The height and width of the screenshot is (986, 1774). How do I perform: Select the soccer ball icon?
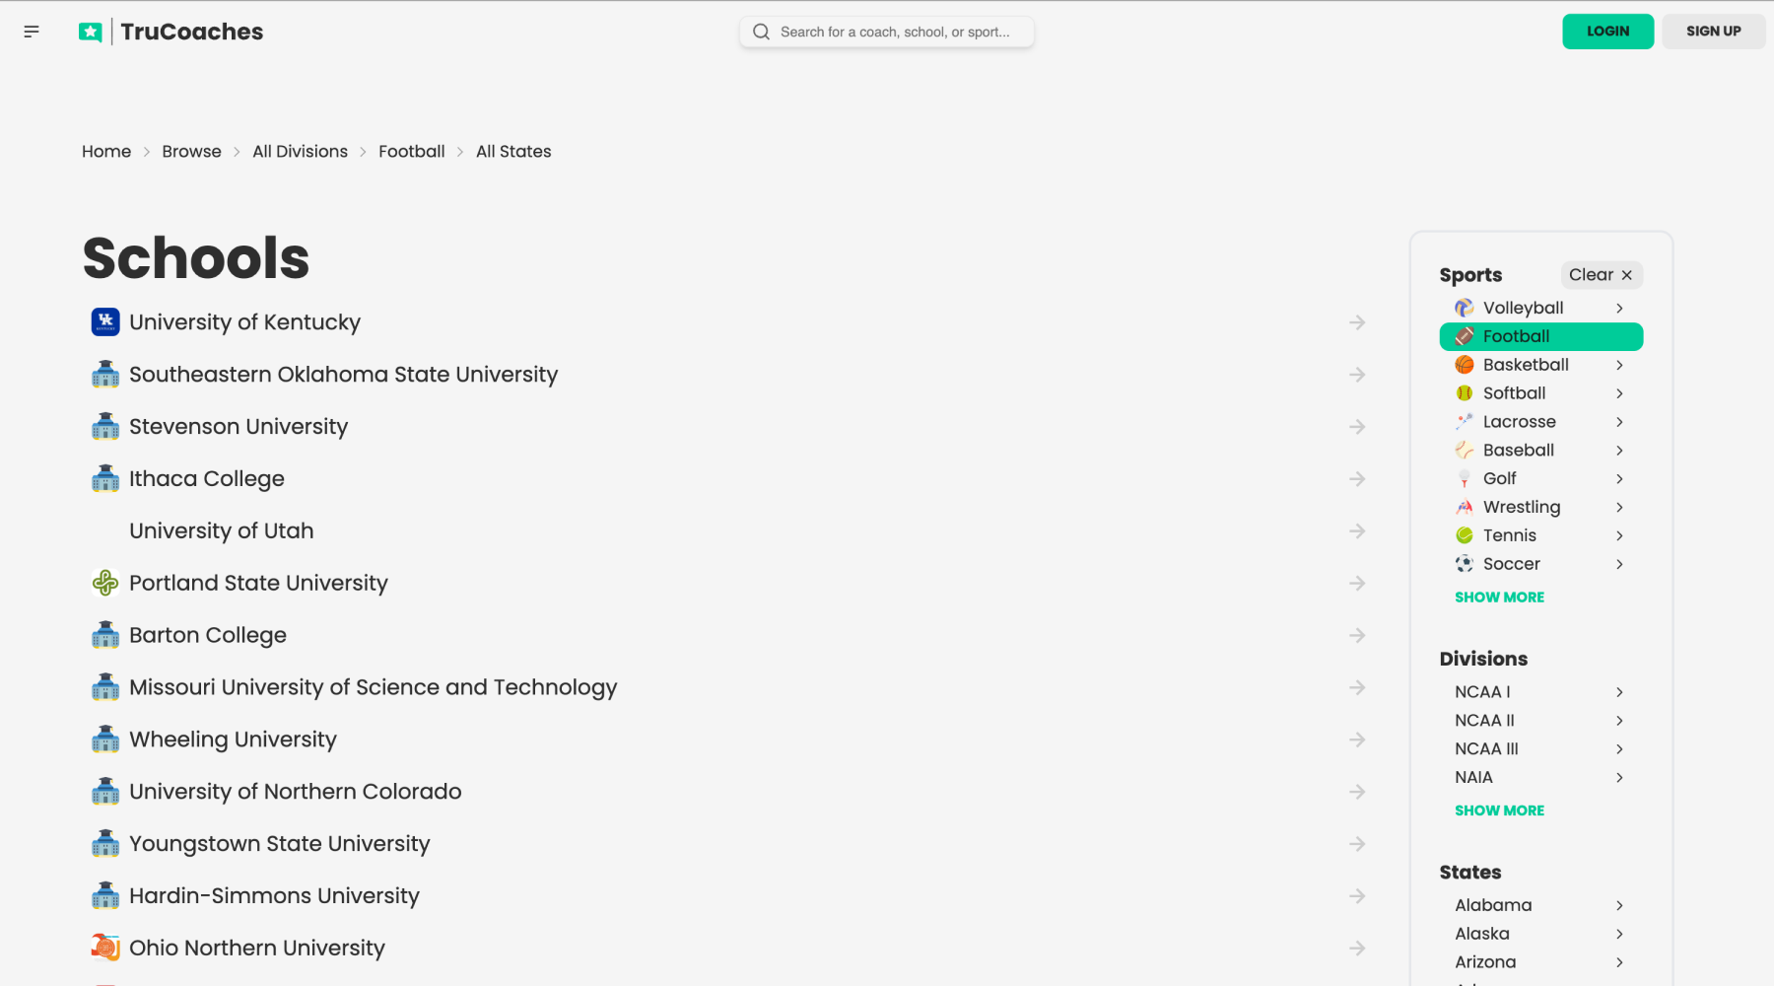tap(1463, 564)
